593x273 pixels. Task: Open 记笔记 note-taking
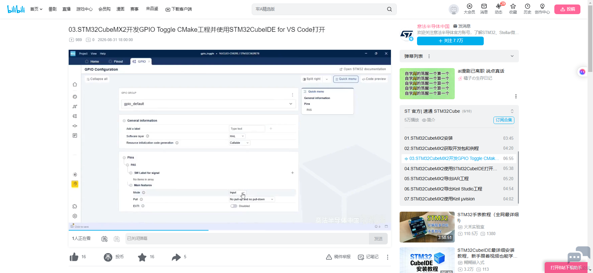[x=368, y=257]
